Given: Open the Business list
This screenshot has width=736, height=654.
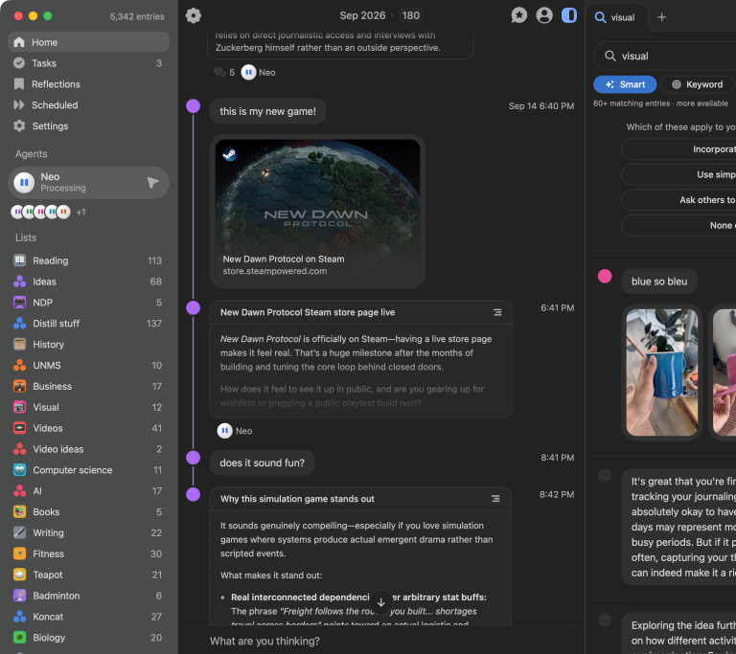Looking at the screenshot, I should tap(89, 386).
